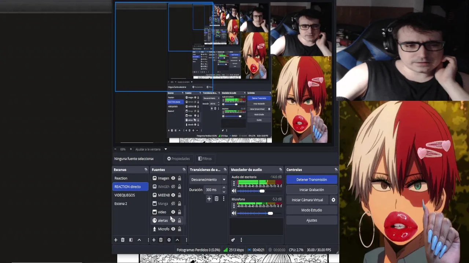Delete the selected scene with trash icon
This screenshot has height=263, width=469.
point(123,240)
